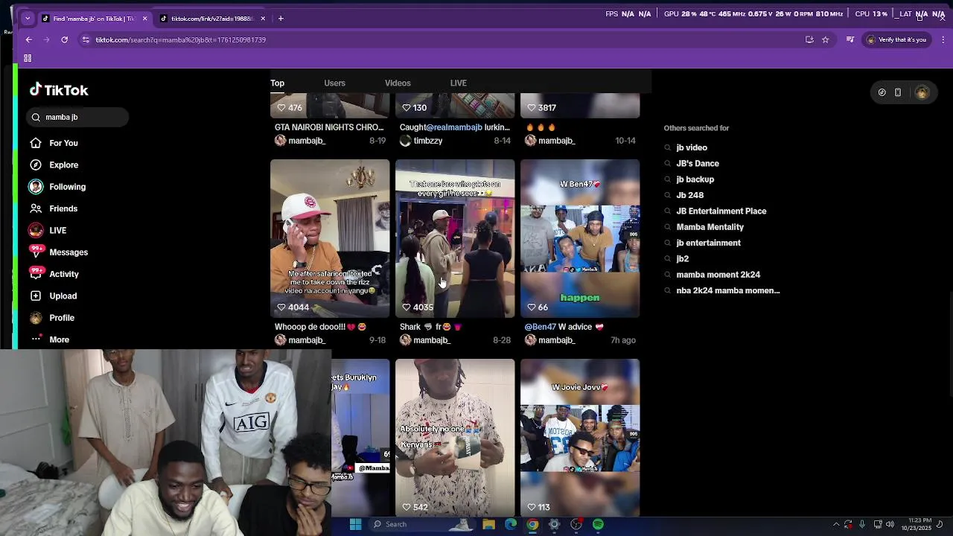Switch to the Users results tab
This screenshot has width=953, height=536.
pyautogui.click(x=334, y=83)
